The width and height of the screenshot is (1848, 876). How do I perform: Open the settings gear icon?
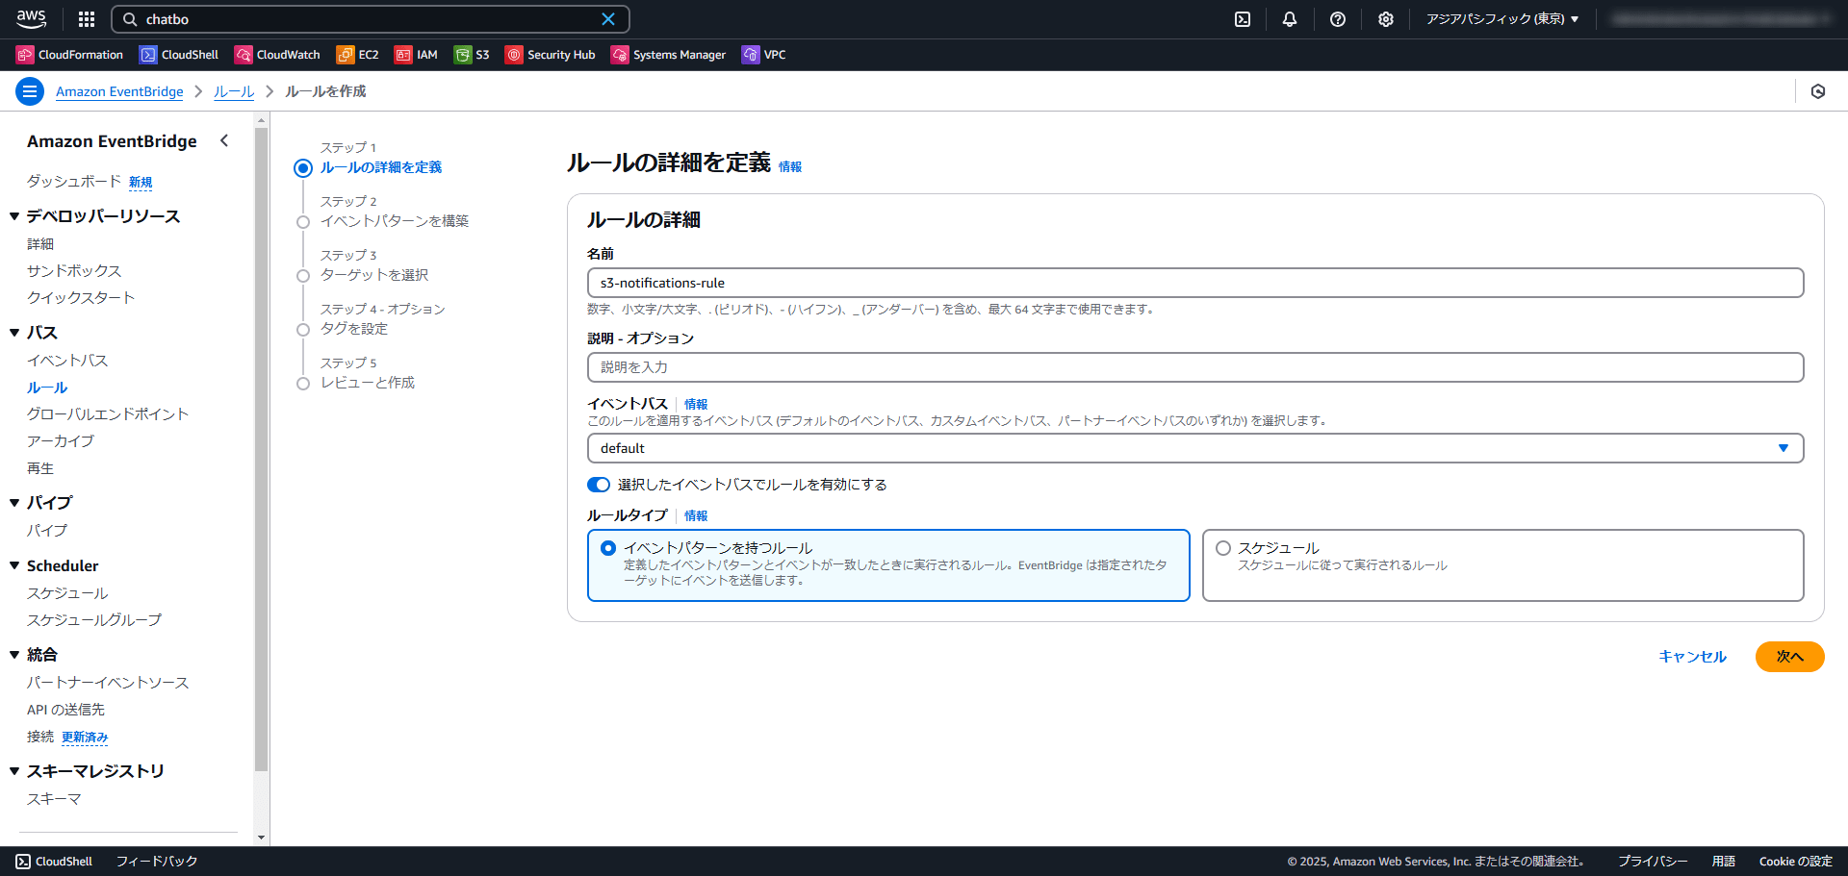click(x=1386, y=19)
